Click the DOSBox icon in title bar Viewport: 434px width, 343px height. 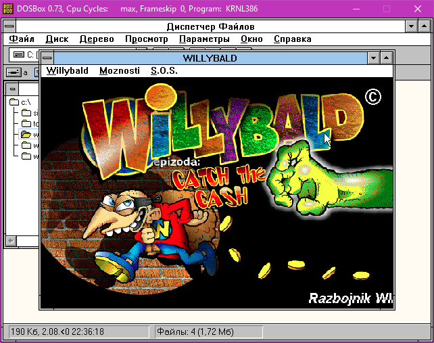(x=8, y=9)
